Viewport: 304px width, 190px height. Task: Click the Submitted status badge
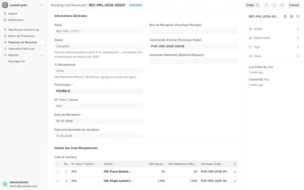(x=136, y=5)
